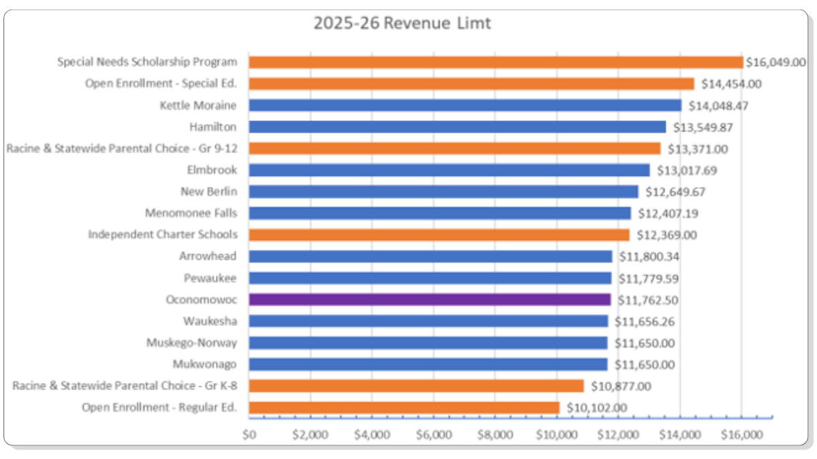Select the $10,000 axis label
817x459 pixels.
[x=557, y=435]
